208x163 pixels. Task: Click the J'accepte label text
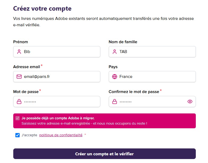tap(29, 135)
